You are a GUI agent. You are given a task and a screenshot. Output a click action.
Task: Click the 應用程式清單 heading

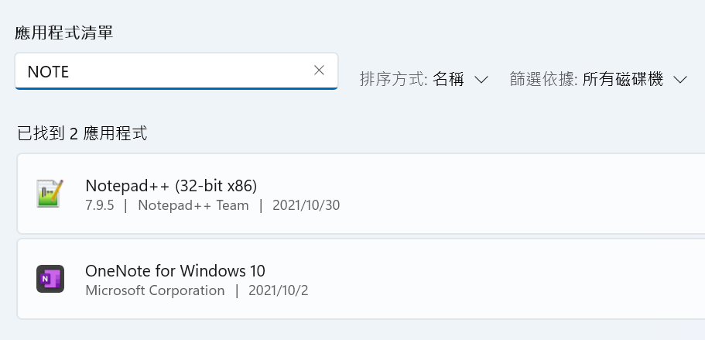(x=64, y=33)
